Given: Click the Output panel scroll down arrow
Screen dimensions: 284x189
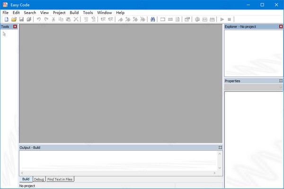Looking at the screenshot, I should 220,168.
